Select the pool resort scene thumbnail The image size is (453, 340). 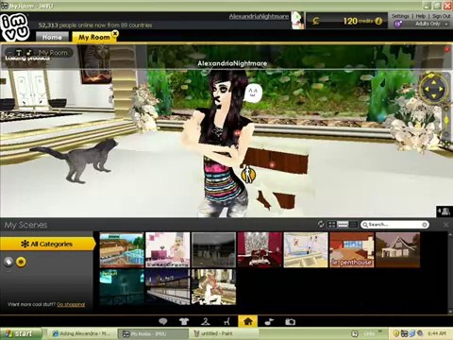(x=122, y=250)
